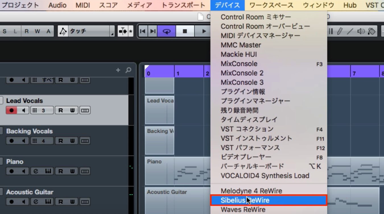Open the Audio menu
The image size is (384, 214).
[x=57, y=5]
